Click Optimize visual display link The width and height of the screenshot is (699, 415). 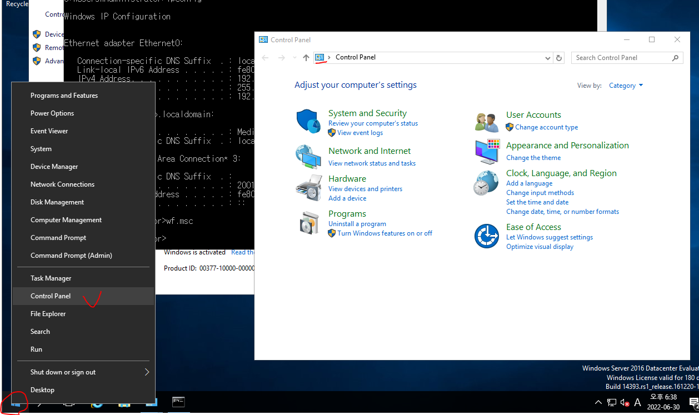540,247
